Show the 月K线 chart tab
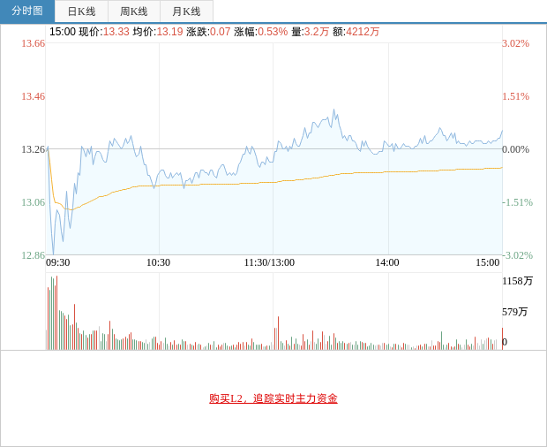 [x=186, y=11]
